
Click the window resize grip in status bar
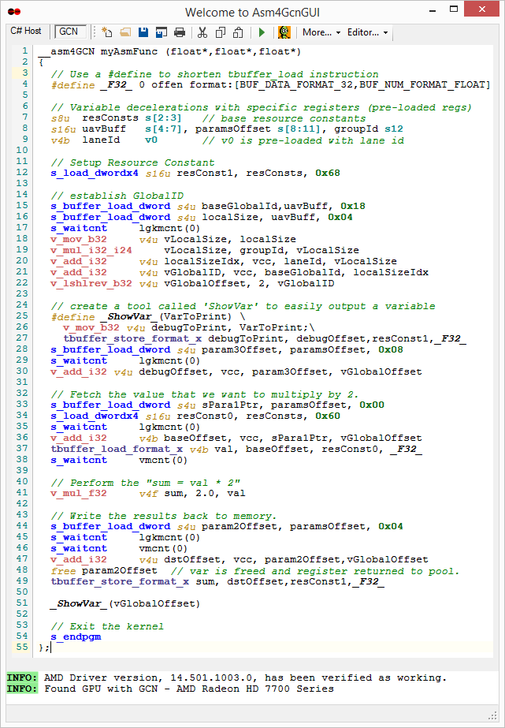[493, 715]
